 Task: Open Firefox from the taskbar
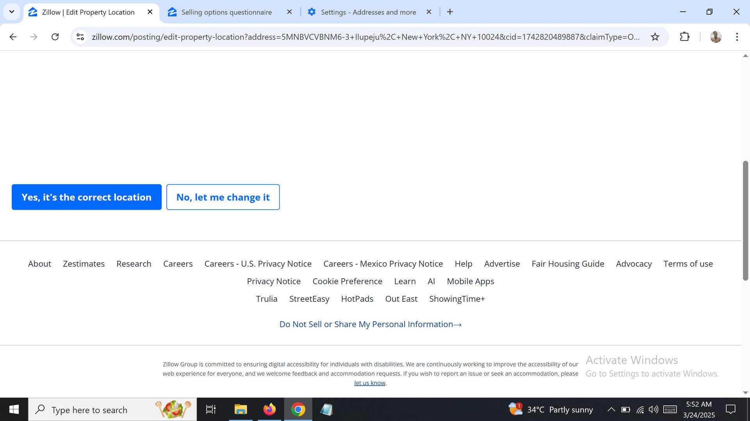click(x=269, y=409)
